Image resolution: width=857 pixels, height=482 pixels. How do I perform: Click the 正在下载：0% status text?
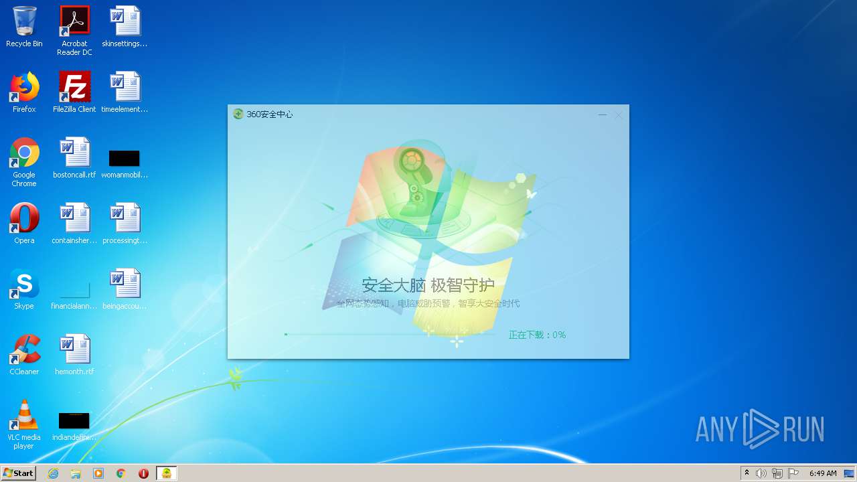(537, 335)
